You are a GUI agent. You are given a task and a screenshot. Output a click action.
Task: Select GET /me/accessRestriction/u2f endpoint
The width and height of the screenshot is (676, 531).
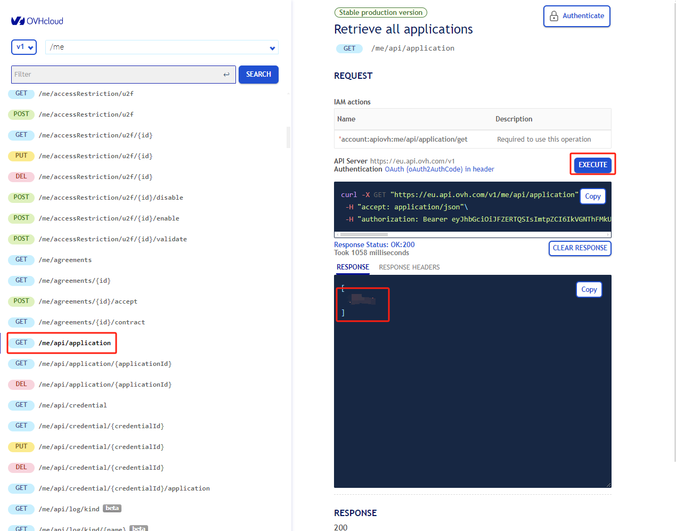(x=71, y=94)
